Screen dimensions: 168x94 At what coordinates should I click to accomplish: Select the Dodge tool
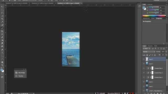tap(2, 46)
